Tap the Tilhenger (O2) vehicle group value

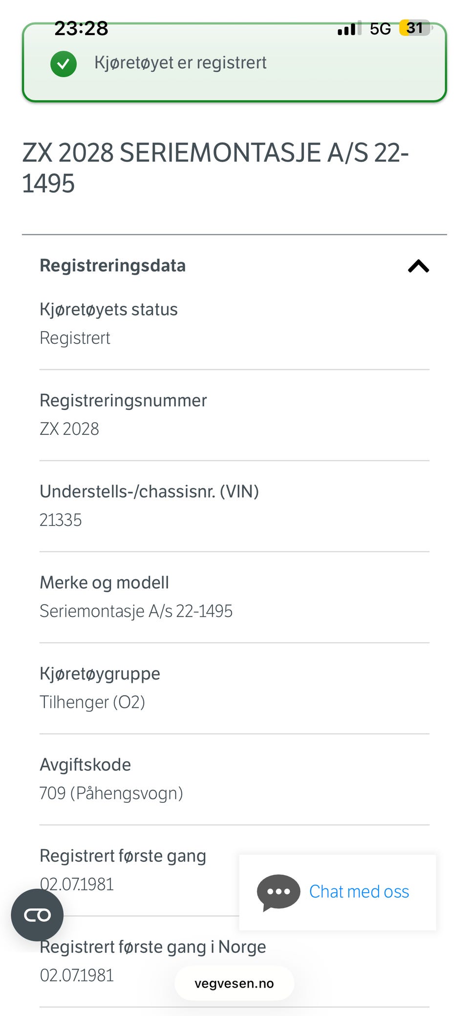92,702
